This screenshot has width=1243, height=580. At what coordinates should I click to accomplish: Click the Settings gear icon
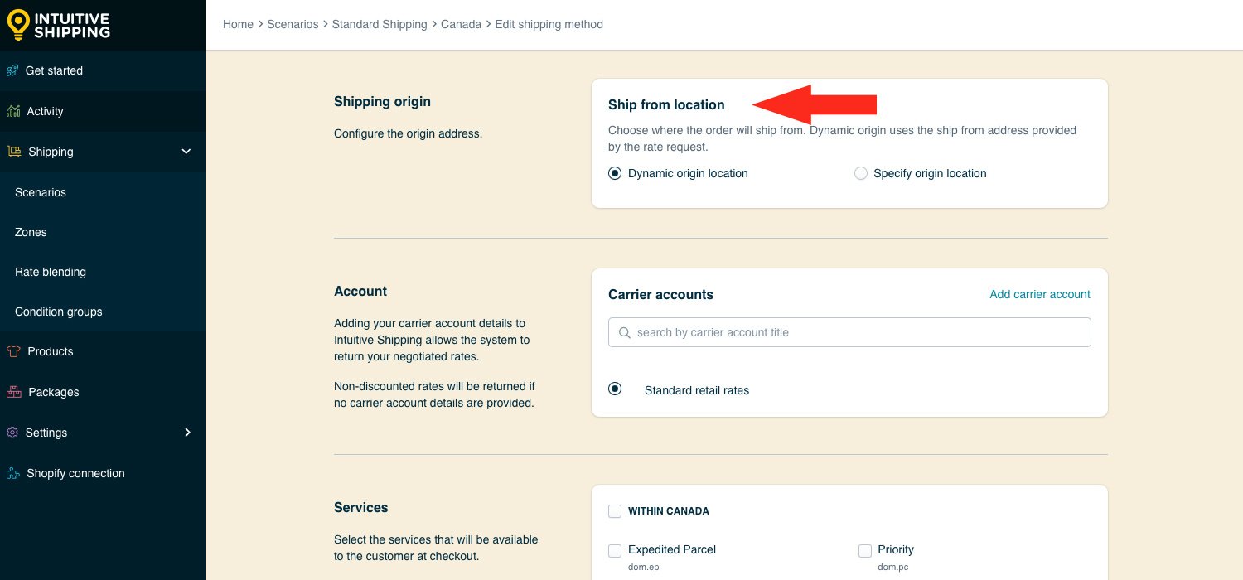pos(12,433)
